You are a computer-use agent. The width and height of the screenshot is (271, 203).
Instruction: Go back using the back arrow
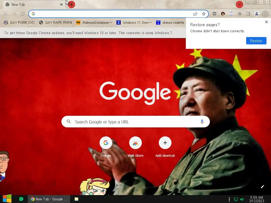6,14
